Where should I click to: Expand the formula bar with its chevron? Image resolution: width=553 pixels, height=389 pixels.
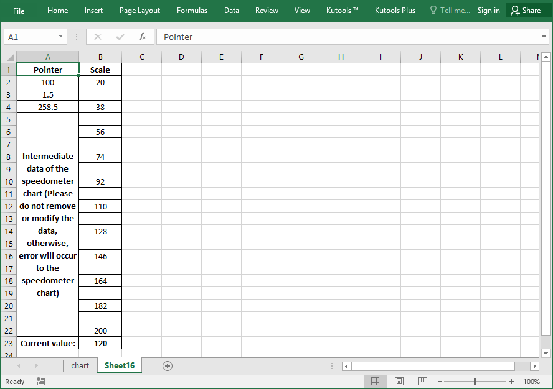pyautogui.click(x=543, y=37)
